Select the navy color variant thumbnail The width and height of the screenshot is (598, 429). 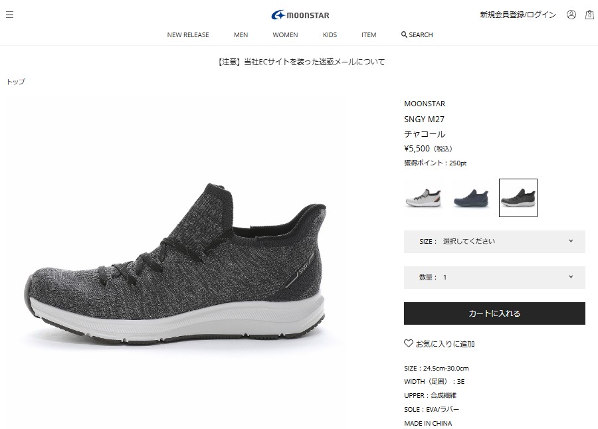471,198
